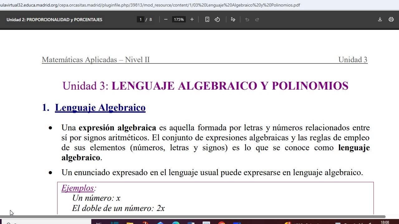Print the PDF document
The height and width of the screenshot is (224, 399).
391,19
